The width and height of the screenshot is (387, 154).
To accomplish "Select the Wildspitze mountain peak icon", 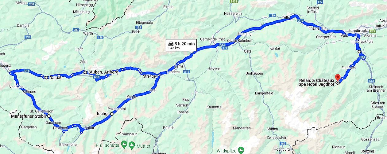I will (x=241, y=150).
